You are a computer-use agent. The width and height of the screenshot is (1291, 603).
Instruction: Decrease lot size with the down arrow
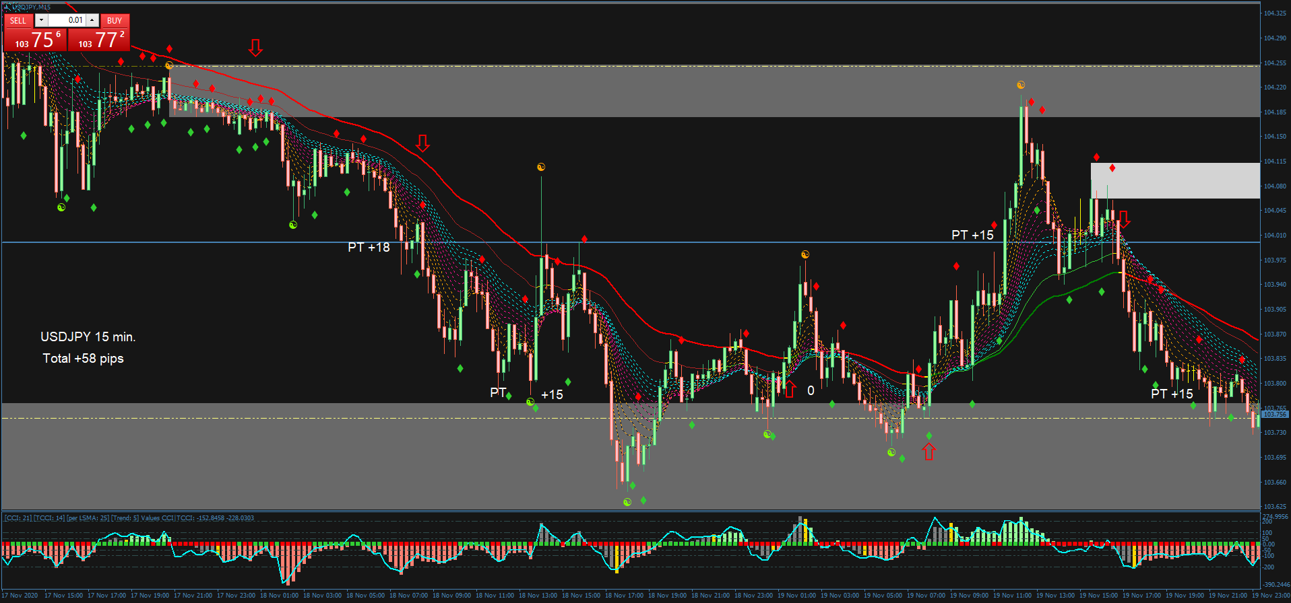coord(41,20)
